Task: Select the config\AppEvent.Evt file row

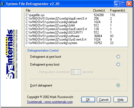Action: [x=76, y=19]
